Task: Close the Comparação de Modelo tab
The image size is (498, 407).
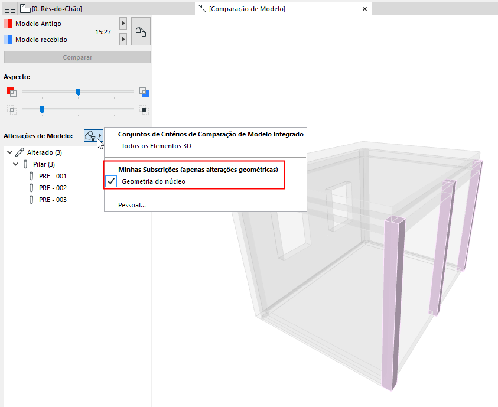Action: point(364,9)
